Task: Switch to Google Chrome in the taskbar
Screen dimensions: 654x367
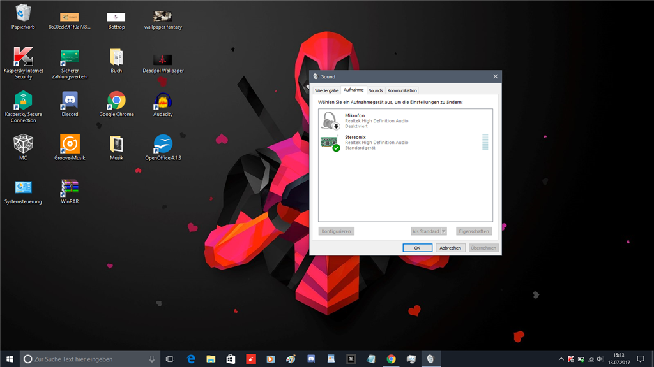Action: click(392, 359)
